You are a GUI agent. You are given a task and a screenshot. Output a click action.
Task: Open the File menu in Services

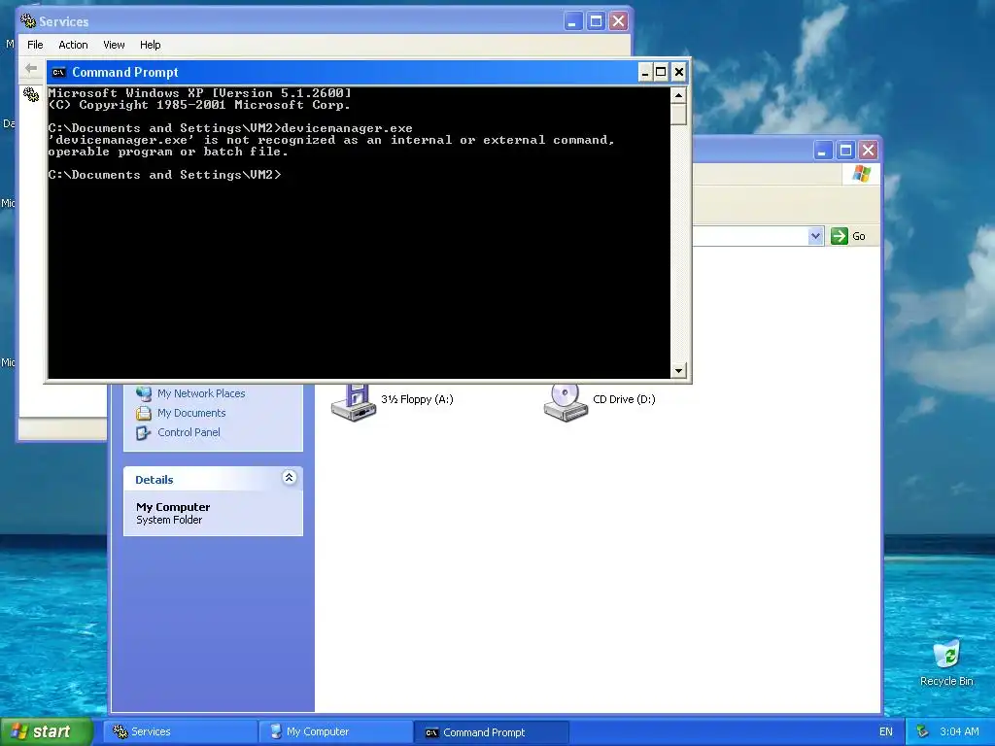(35, 45)
